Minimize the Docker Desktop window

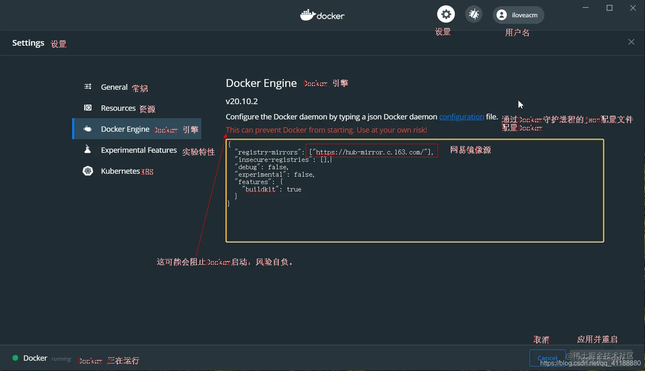pos(586,8)
